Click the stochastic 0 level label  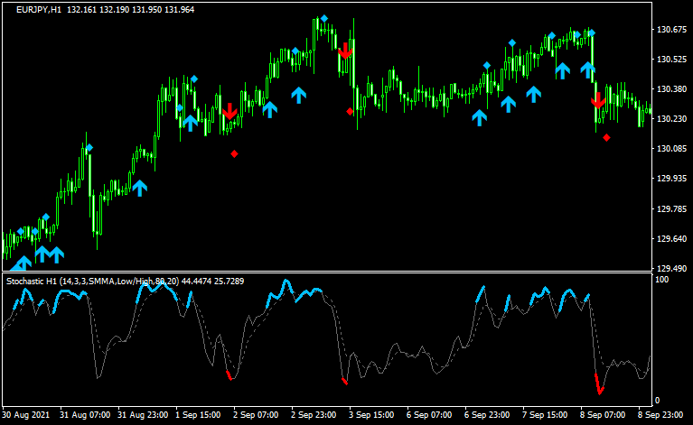[x=658, y=400]
